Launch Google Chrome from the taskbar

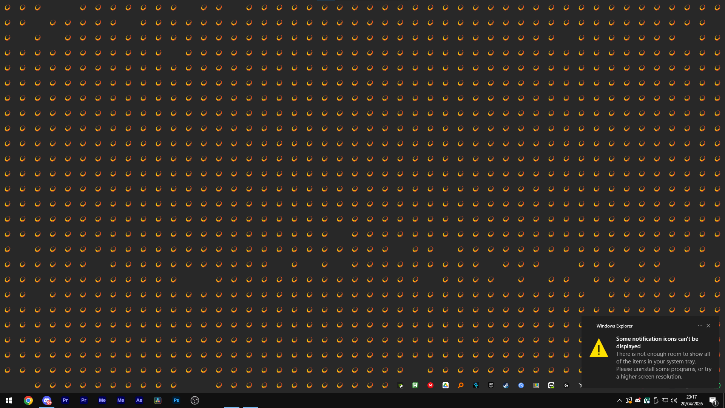28,400
